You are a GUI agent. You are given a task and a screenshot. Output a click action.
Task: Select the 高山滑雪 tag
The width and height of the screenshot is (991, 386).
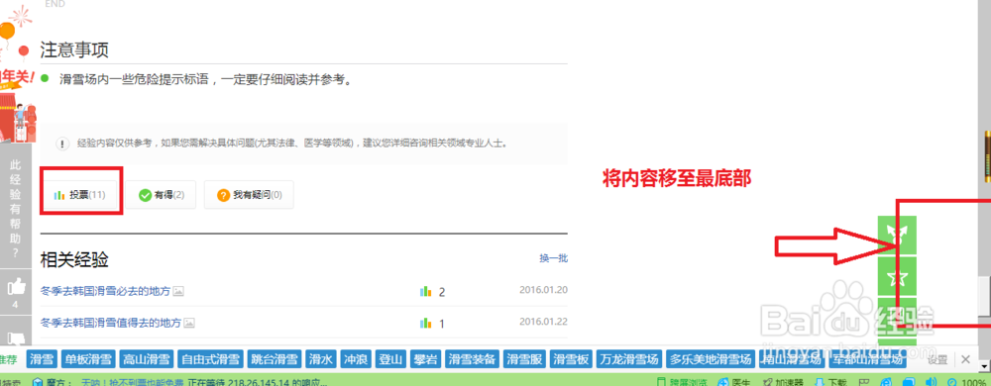tap(147, 360)
